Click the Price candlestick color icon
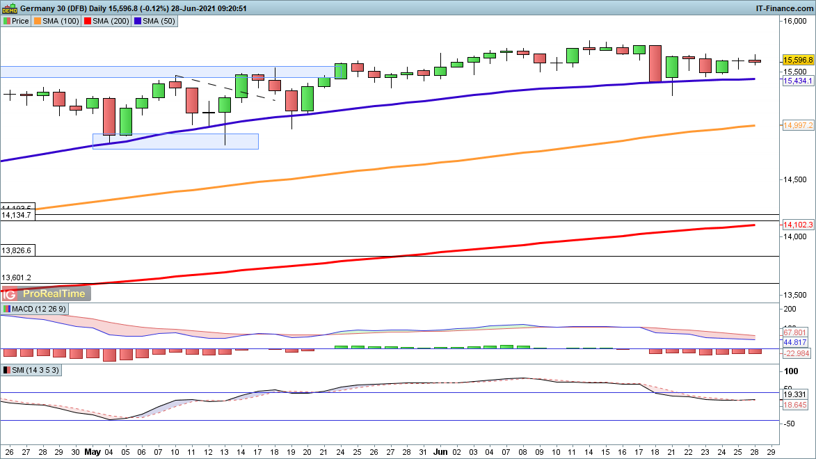This screenshot has width=816, height=459. (x=7, y=21)
